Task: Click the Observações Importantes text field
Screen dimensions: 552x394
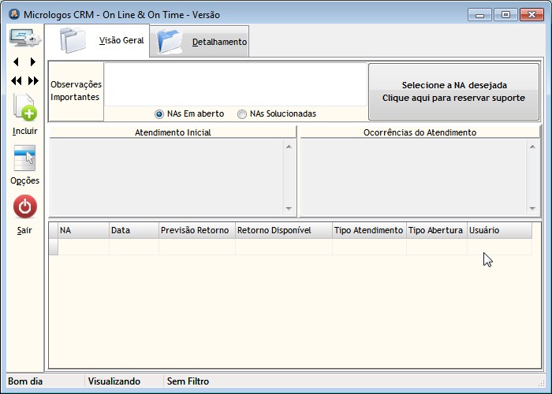Action: pos(235,84)
